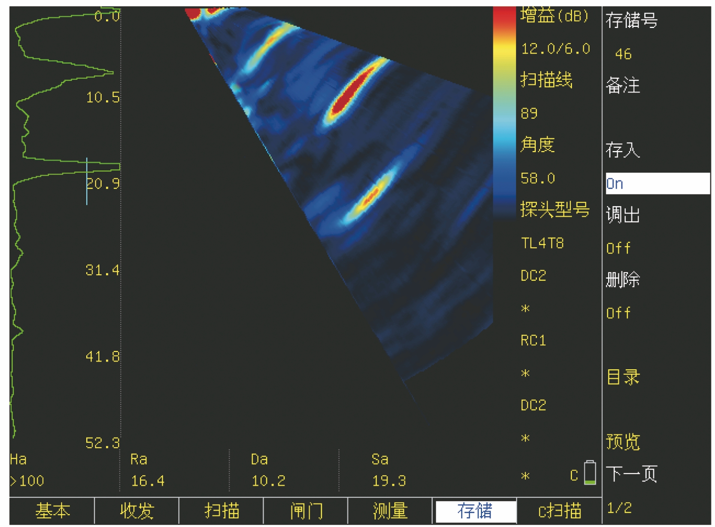
Task: Go to the 测量 measurement tab
Action: [x=390, y=510]
